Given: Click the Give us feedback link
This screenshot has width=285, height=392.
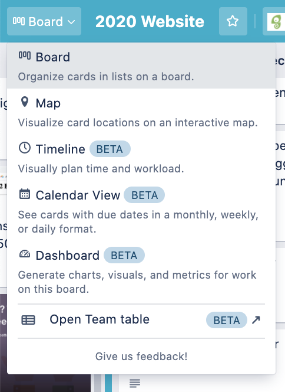Looking at the screenshot, I should pos(141,356).
